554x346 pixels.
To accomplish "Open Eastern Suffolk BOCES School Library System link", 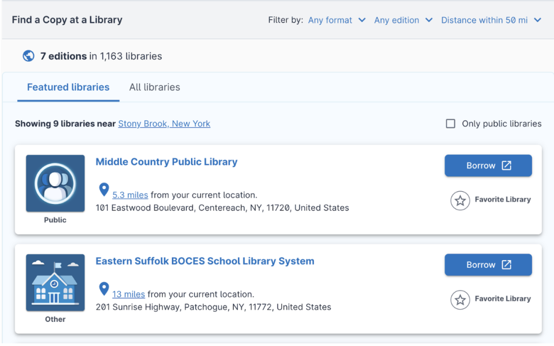I will (x=205, y=261).
